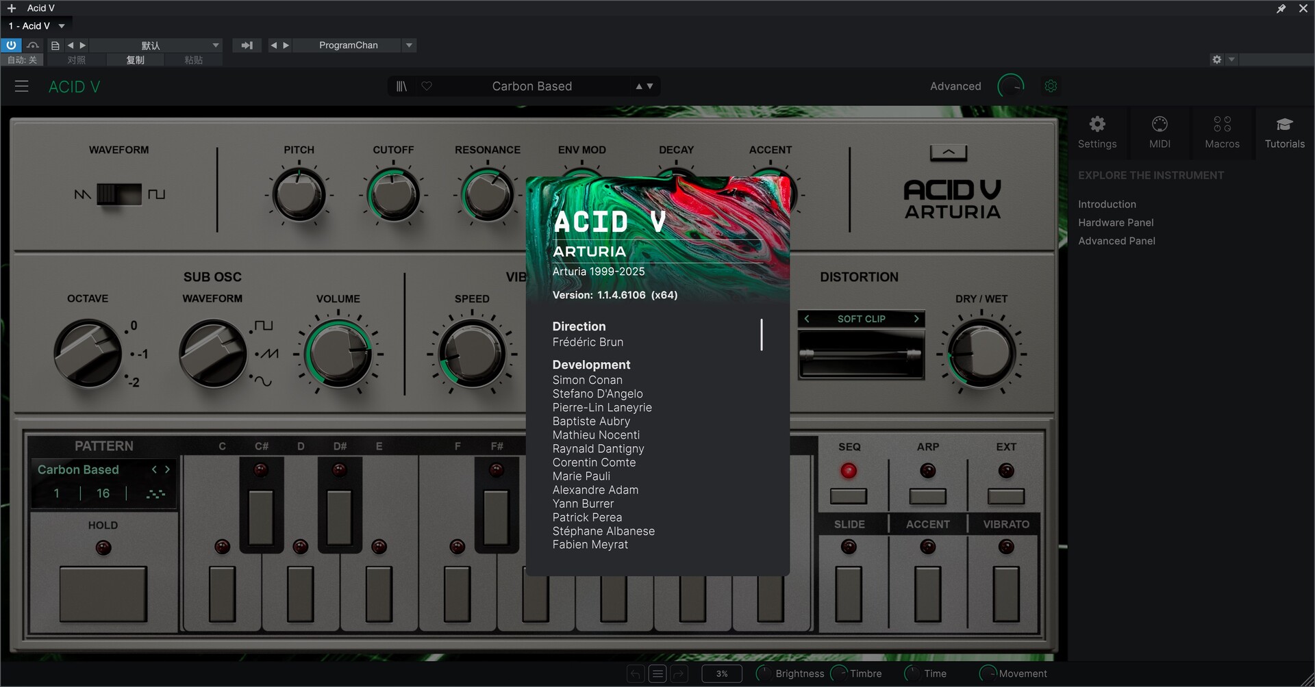Open the Acid V hamburger main menu

(x=21, y=86)
